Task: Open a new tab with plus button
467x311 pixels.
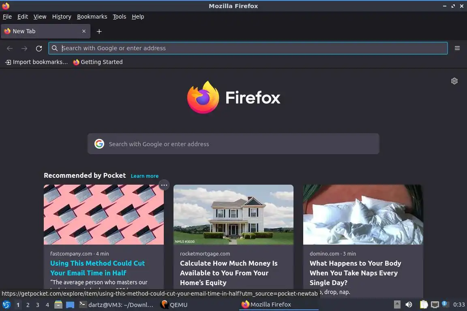Action: click(x=99, y=31)
